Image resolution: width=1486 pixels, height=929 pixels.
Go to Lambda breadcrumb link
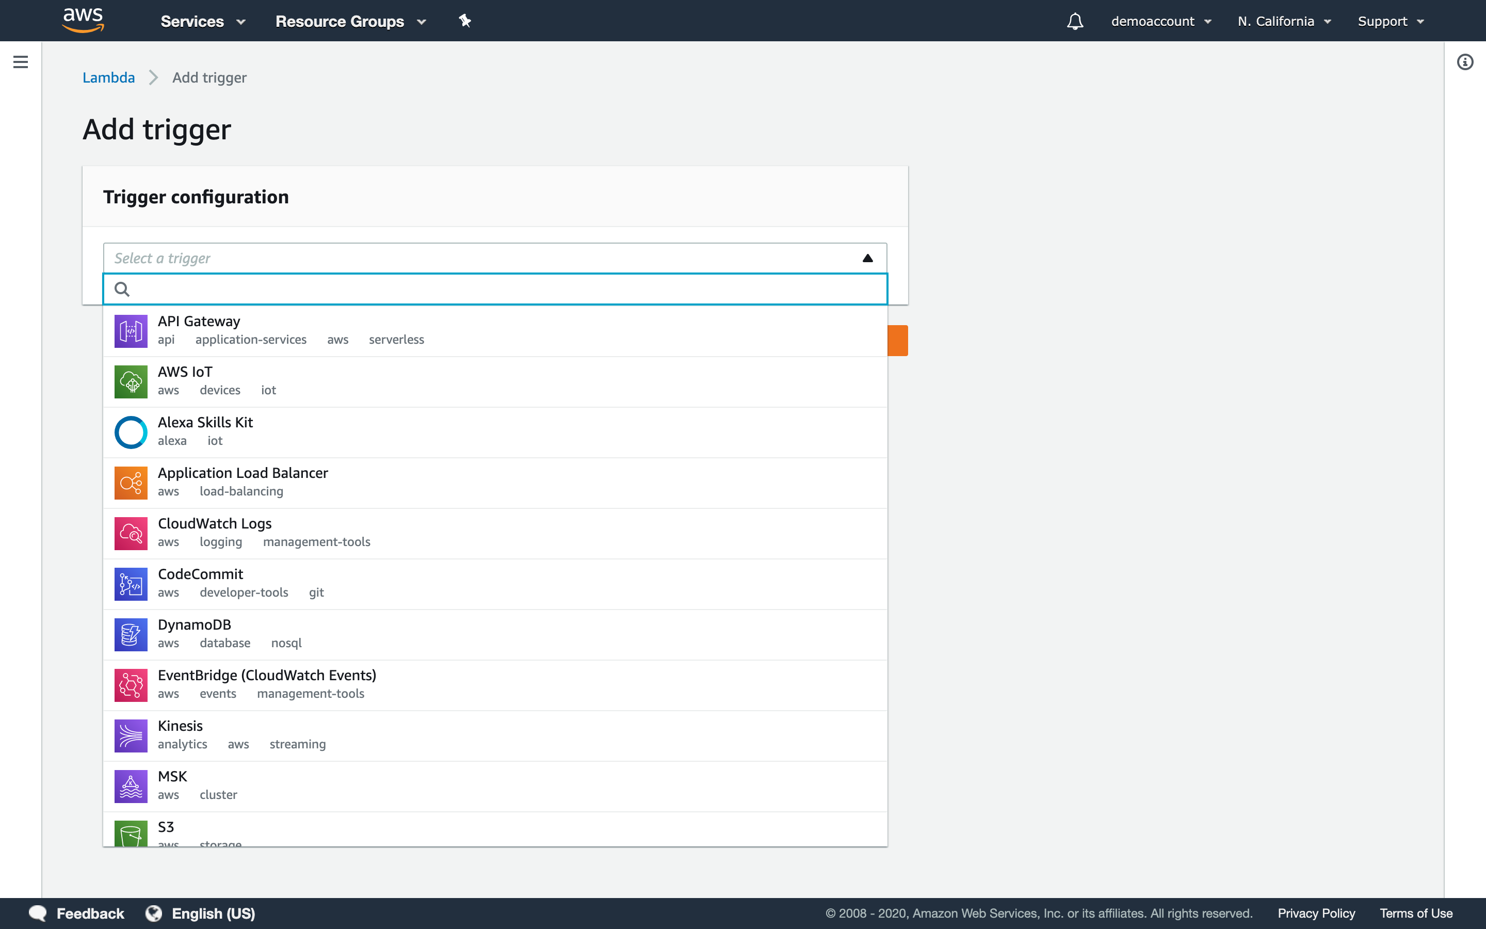coord(109,77)
